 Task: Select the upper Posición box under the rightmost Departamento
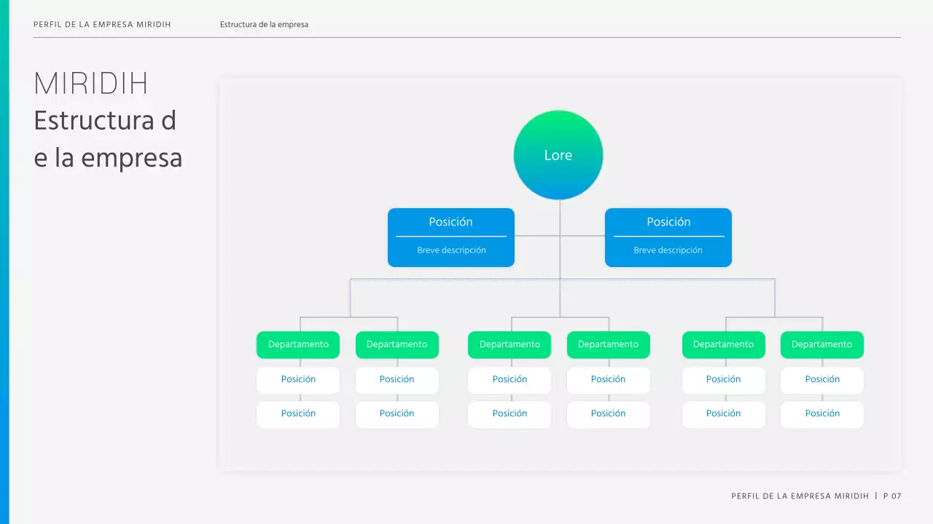coord(822,380)
